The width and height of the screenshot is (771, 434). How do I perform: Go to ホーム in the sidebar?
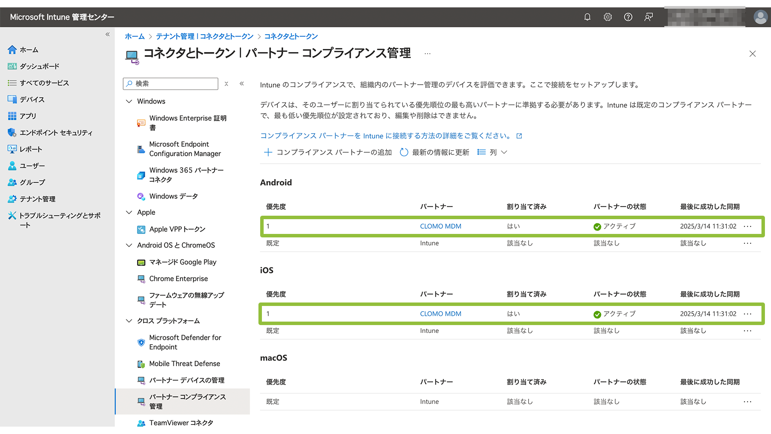(29, 50)
